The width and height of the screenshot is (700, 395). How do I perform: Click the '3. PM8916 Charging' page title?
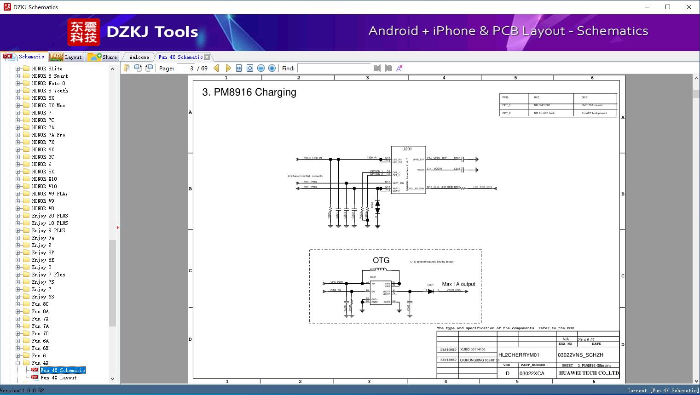(x=249, y=92)
